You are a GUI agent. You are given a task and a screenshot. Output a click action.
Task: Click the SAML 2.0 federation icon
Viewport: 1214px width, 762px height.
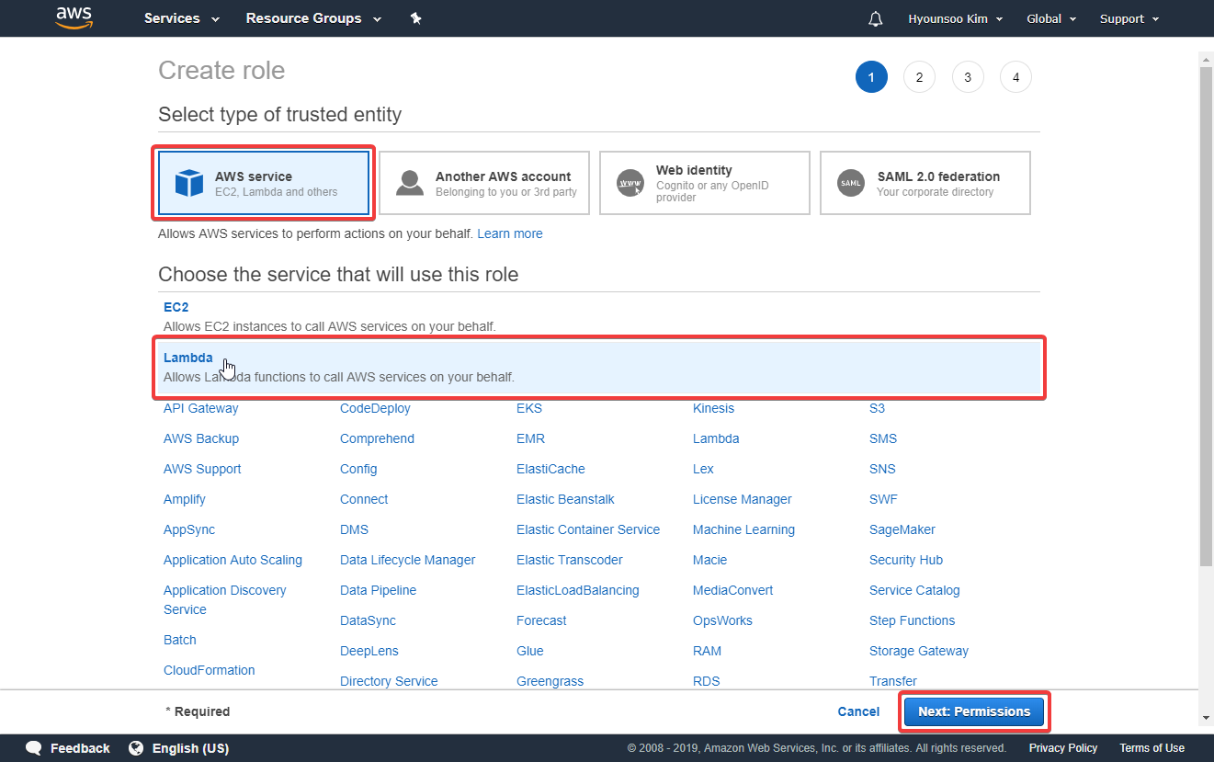click(x=851, y=183)
